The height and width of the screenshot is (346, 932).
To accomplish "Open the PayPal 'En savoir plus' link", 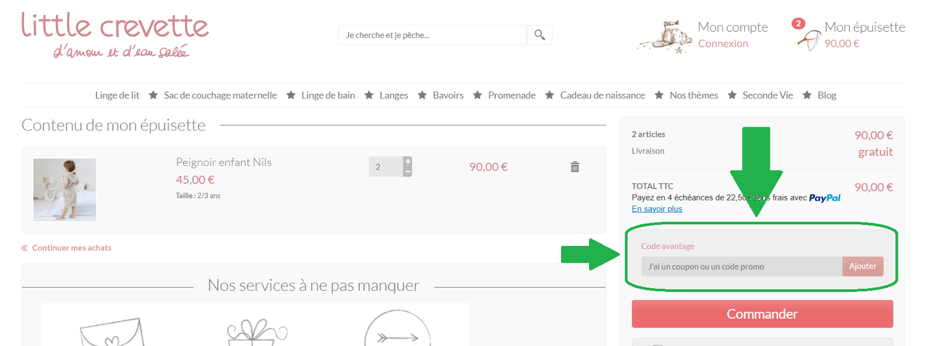I will (657, 209).
